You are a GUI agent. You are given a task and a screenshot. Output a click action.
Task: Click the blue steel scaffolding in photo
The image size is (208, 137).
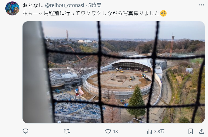point(77,107)
